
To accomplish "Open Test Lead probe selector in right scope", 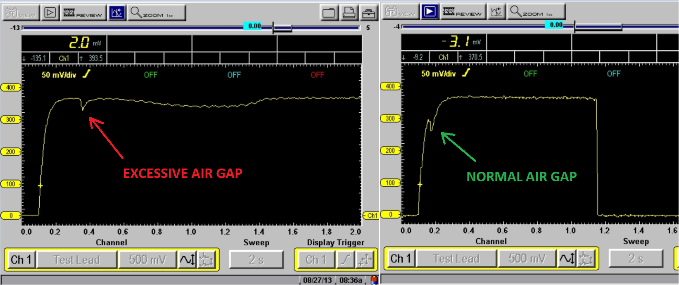I will pos(456,259).
